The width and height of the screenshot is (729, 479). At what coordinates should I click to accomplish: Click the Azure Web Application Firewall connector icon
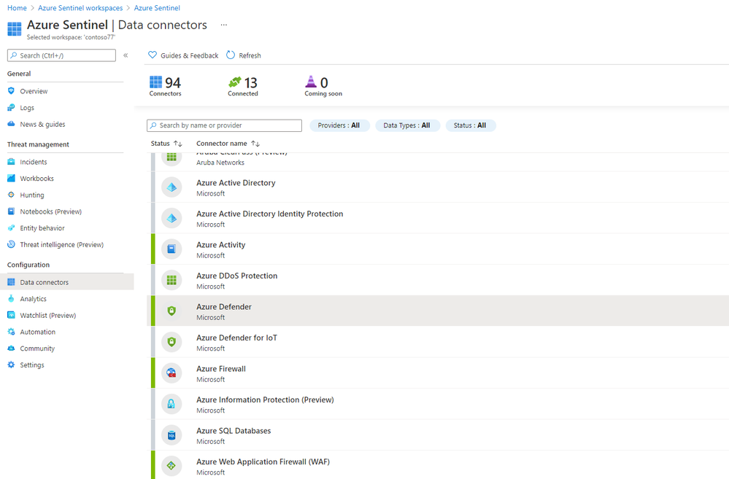(x=171, y=466)
